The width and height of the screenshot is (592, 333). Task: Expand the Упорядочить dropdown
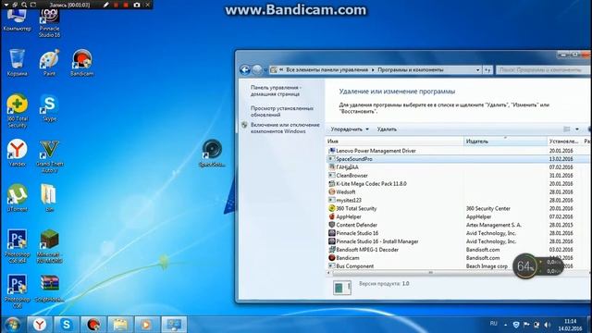[x=350, y=129]
